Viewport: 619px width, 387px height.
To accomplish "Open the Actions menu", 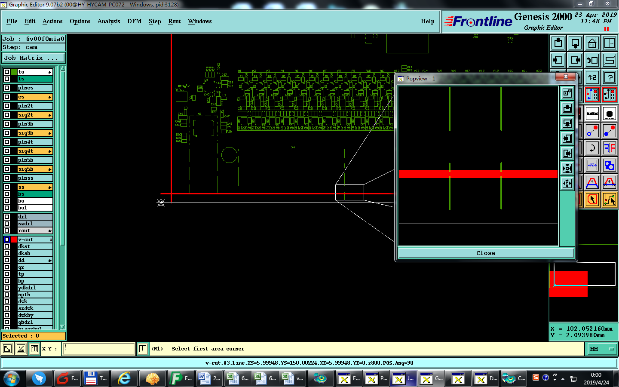I will pos(52,21).
